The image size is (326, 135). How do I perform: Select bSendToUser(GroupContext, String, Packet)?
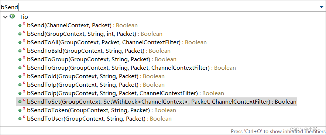(x=99, y=119)
